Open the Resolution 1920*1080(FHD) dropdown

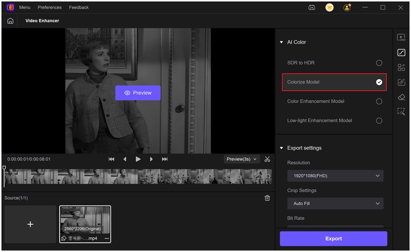coord(335,176)
